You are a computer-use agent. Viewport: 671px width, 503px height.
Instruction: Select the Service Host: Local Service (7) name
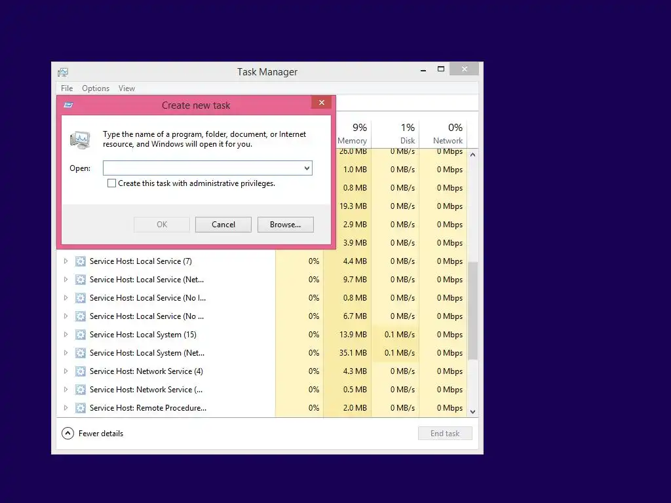pos(141,261)
